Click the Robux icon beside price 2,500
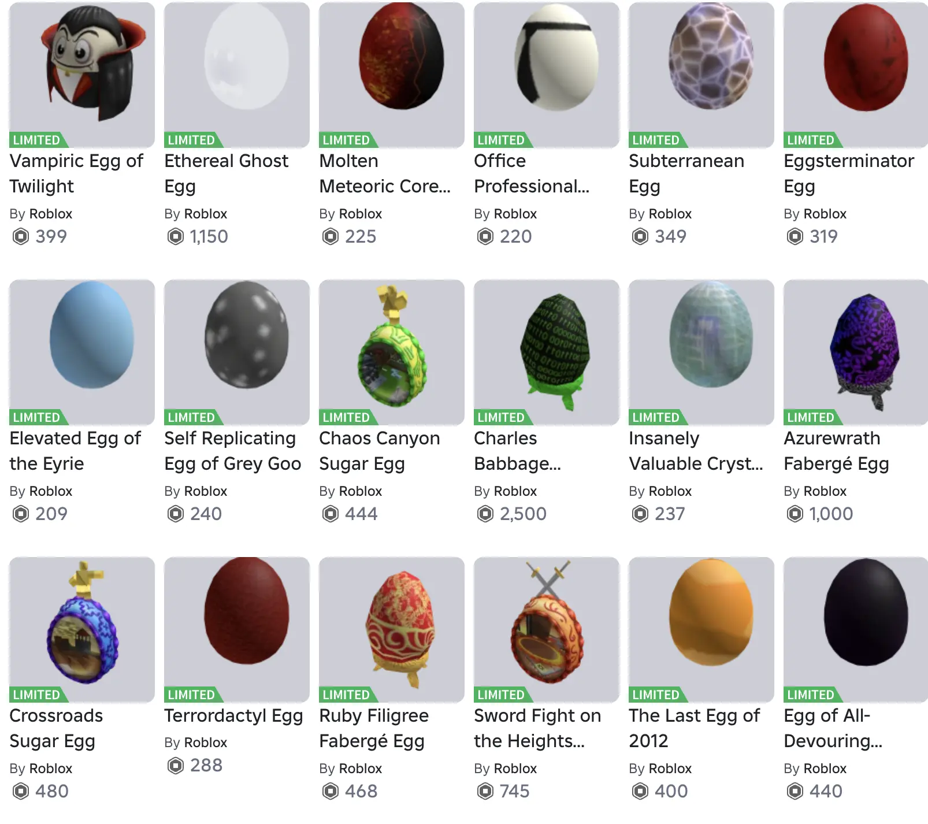Viewport: 928px width, 824px height. [x=485, y=514]
